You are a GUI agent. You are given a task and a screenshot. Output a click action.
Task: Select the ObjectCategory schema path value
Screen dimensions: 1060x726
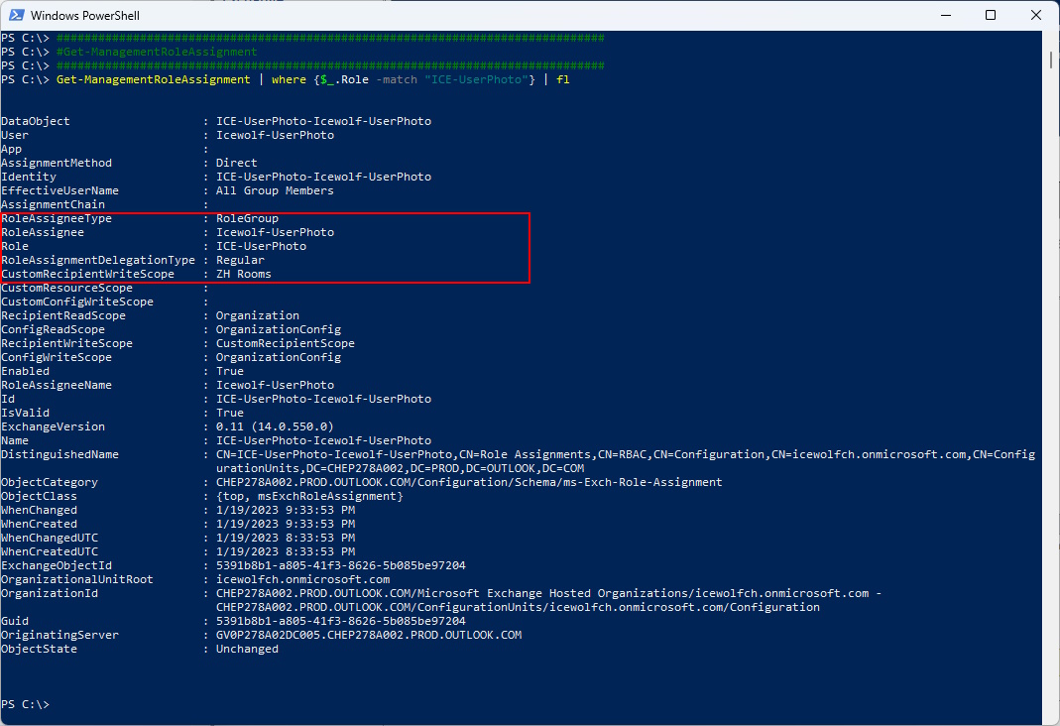[469, 483]
